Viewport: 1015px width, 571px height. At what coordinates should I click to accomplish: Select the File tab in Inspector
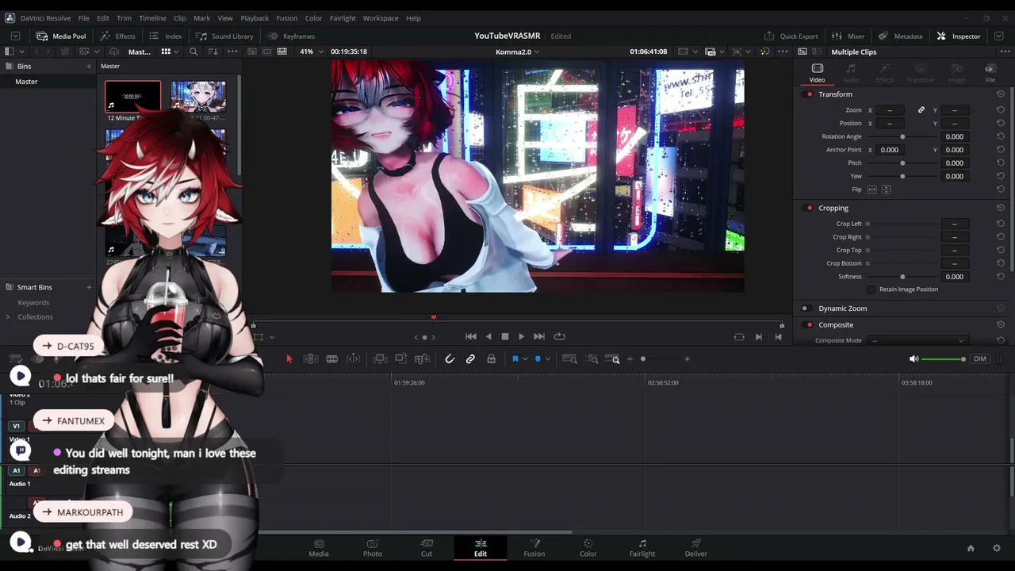click(x=990, y=73)
